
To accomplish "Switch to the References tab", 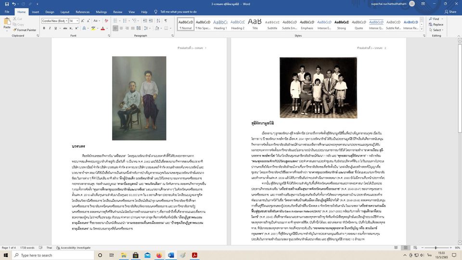I will click(x=82, y=12).
